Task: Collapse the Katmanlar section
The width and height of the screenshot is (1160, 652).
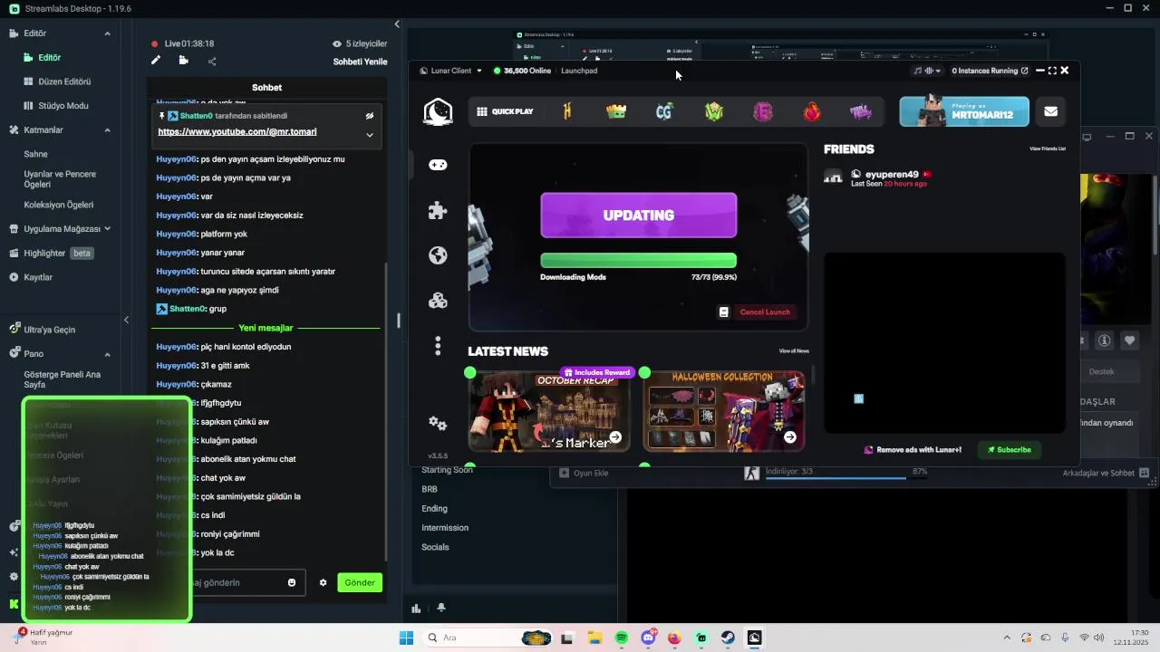Action: point(107,130)
